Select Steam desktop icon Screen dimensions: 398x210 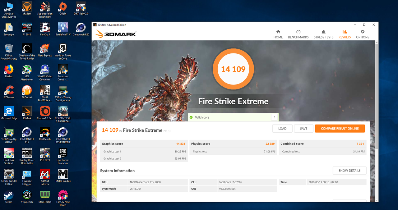pos(9,196)
